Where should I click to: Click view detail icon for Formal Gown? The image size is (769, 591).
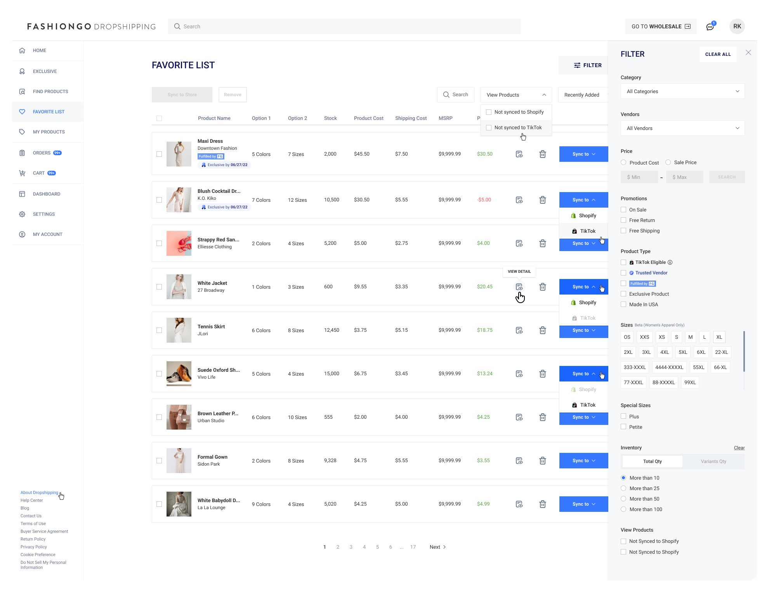[519, 461]
